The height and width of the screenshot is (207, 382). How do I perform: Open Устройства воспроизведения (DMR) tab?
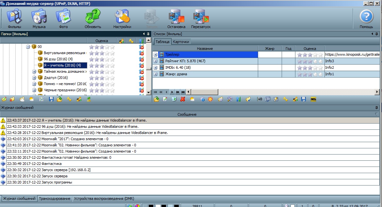[104, 199]
